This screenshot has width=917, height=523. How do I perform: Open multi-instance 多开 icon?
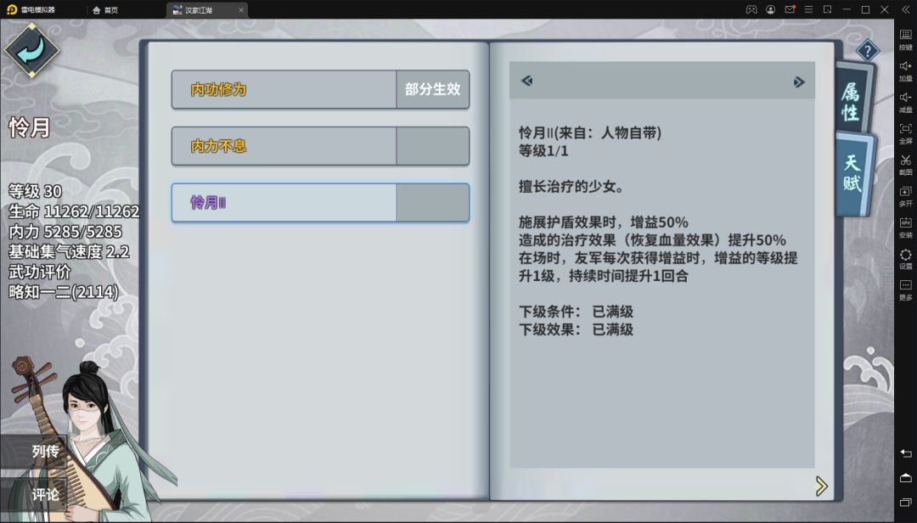click(x=905, y=196)
